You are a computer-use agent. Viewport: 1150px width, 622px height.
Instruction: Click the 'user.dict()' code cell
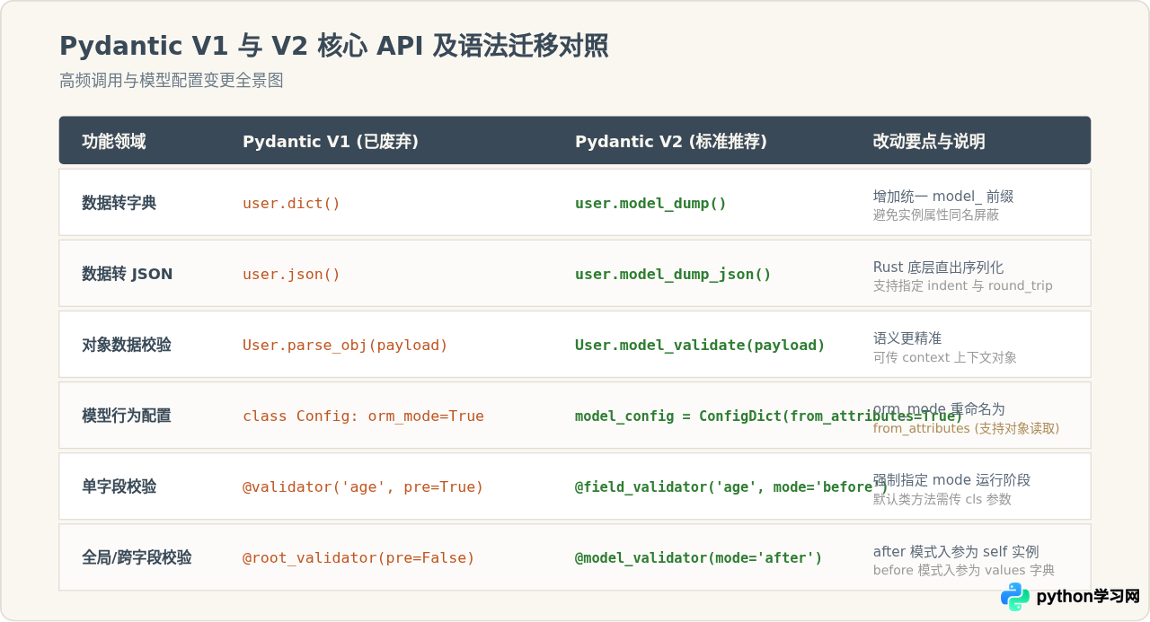pos(291,203)
